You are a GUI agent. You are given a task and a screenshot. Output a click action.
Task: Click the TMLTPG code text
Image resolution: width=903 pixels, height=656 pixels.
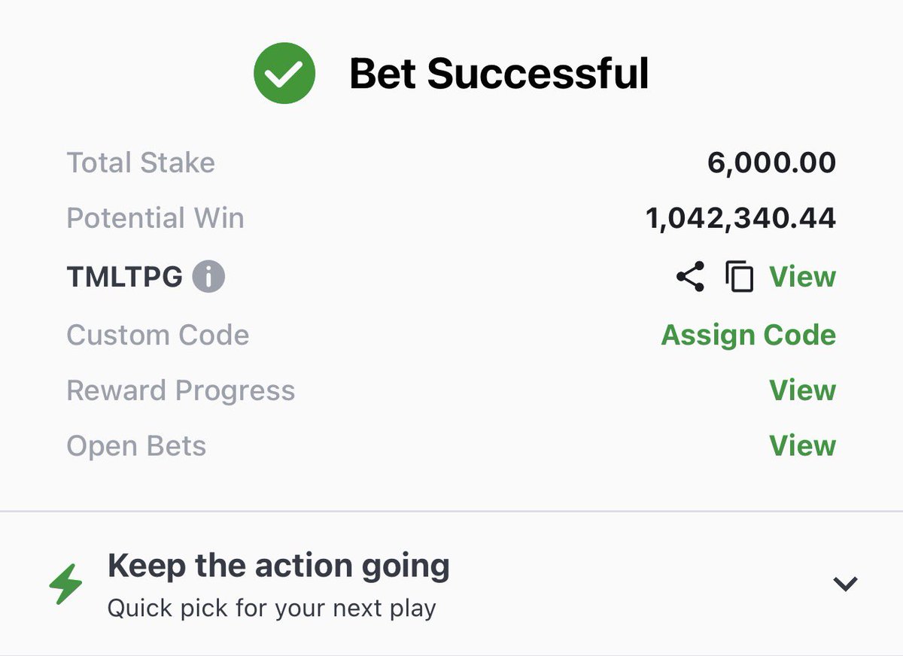coord(124,277)
